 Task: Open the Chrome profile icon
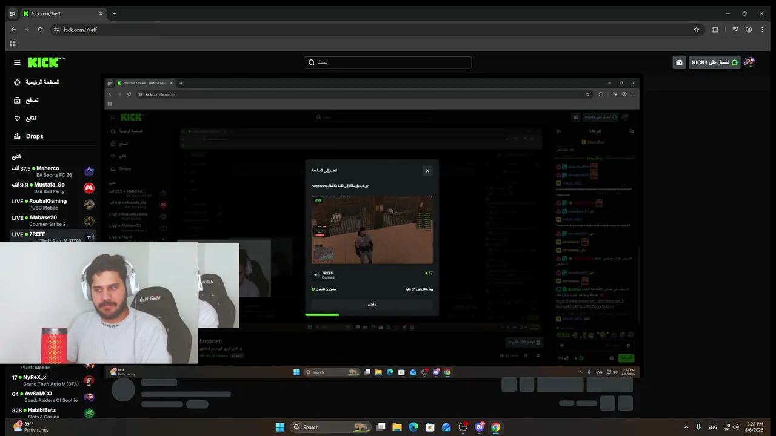tap(749, 30)
